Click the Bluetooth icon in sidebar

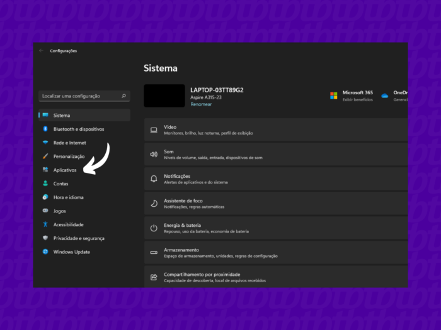[45, 129]
